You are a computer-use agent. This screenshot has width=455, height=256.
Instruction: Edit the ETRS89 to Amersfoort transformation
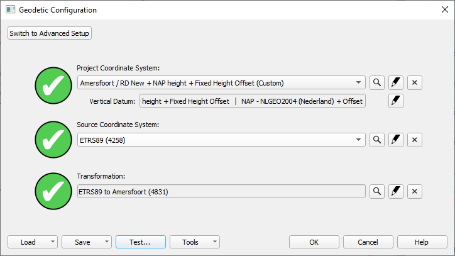click(395, 191)
